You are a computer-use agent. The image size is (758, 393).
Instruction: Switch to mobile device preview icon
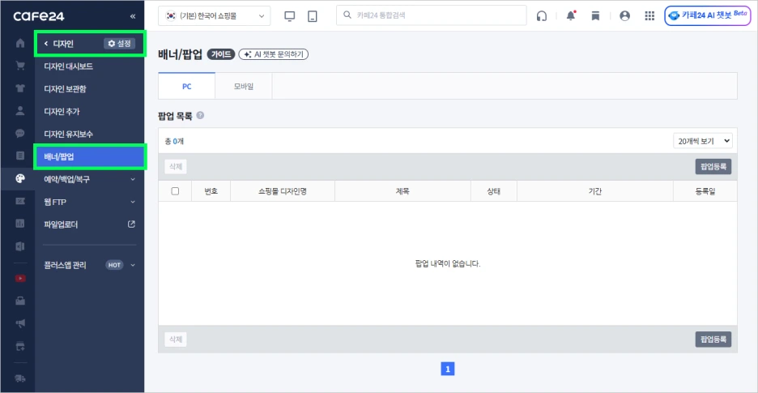[x=313, y=16]
